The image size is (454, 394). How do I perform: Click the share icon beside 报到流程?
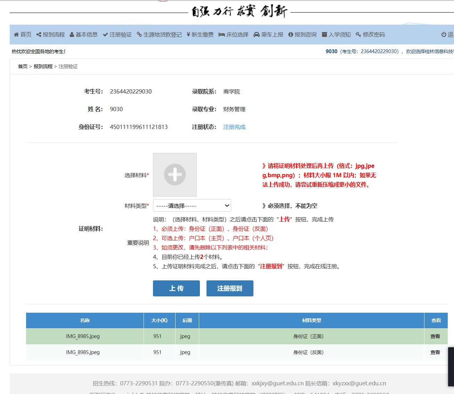pos(39,35)
